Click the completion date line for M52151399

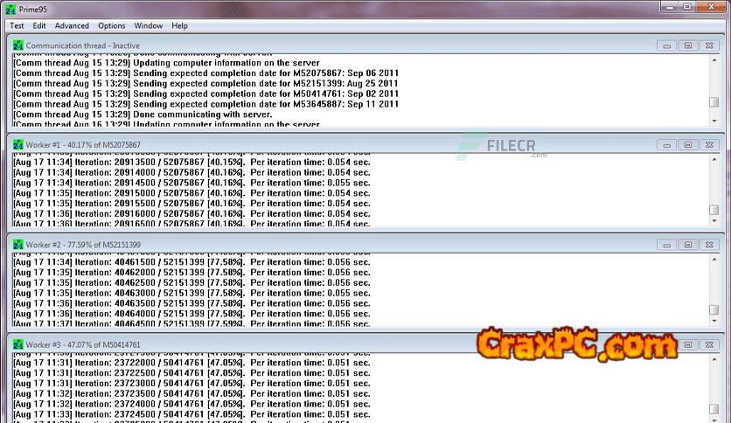pyautogui.click(x=206, y=83)
